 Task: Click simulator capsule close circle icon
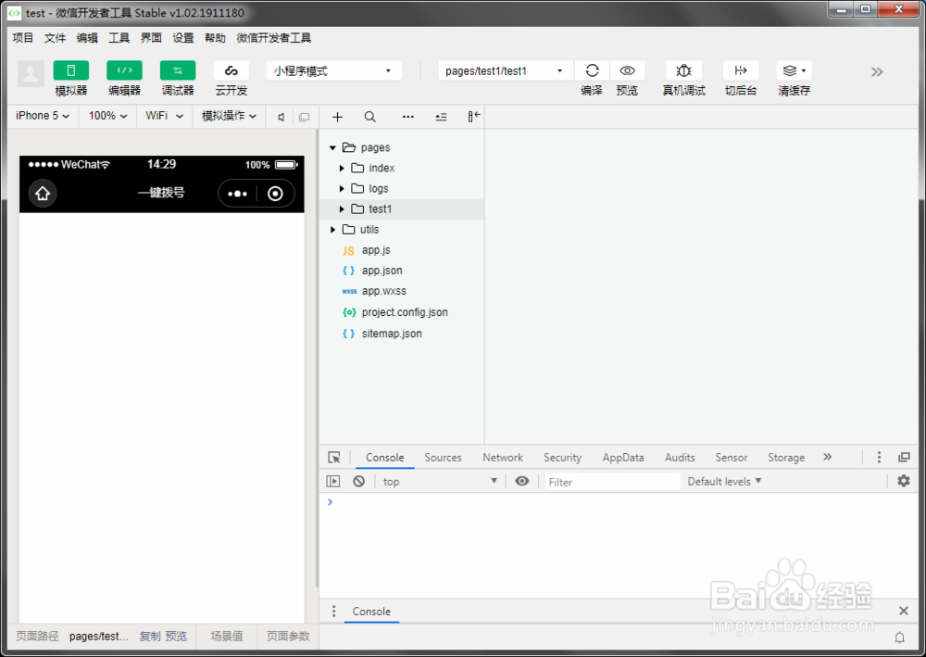(x=275, y=194)
